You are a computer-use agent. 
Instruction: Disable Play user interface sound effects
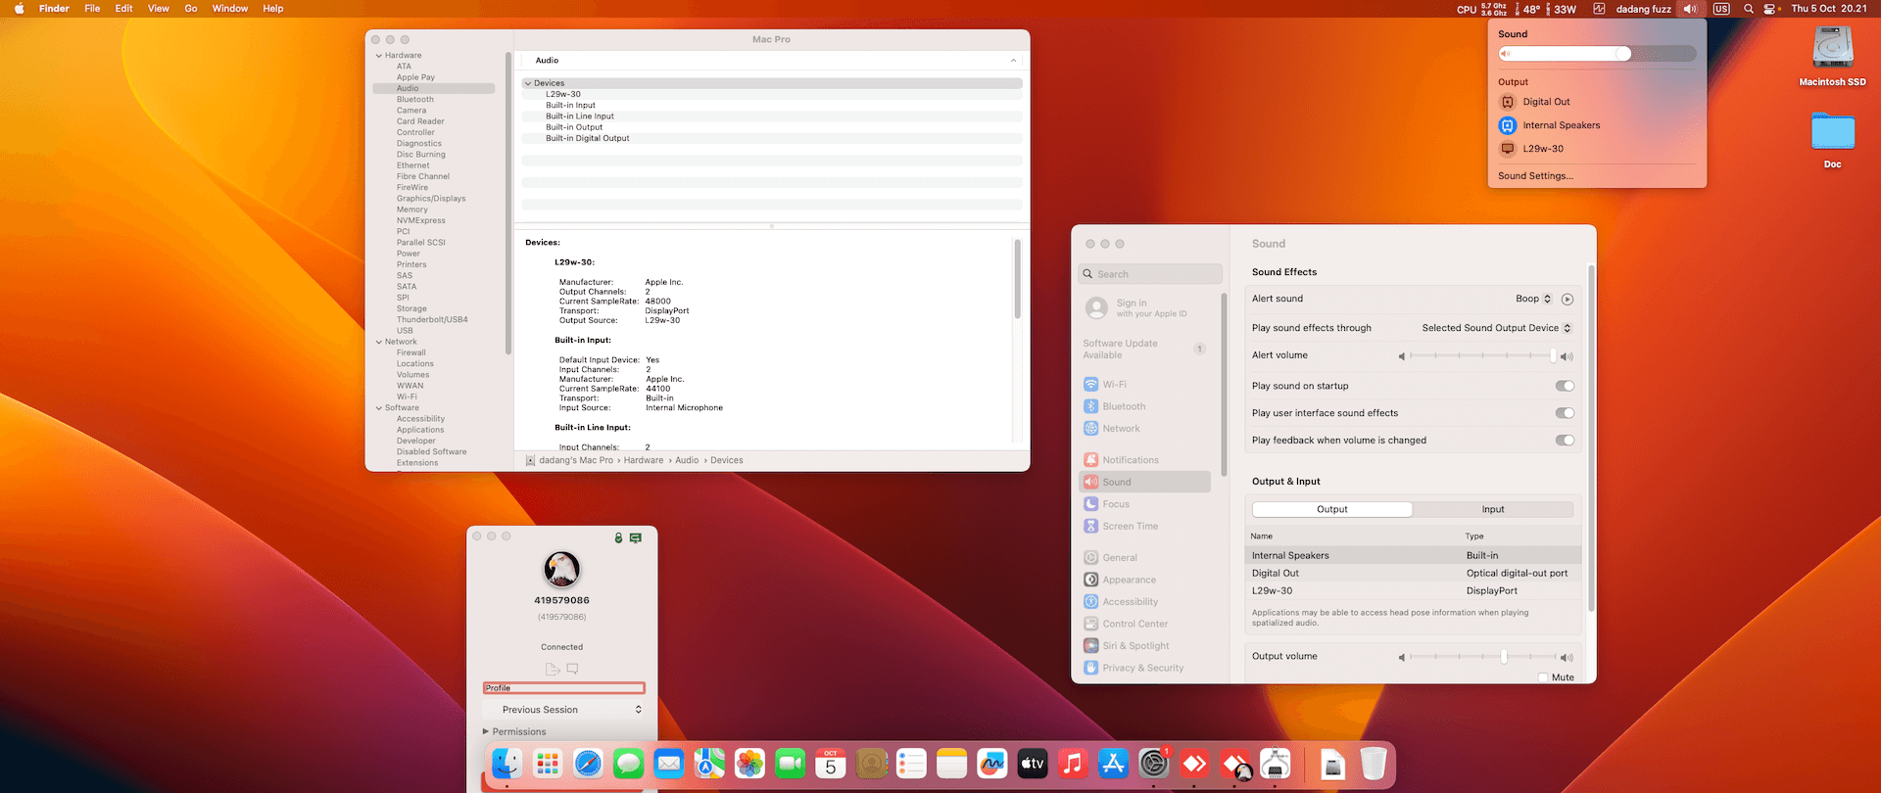pos(1565,413)
